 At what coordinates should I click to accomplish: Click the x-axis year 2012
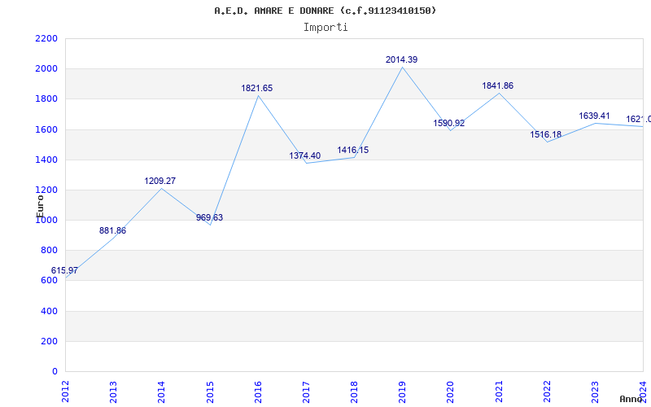65,392
